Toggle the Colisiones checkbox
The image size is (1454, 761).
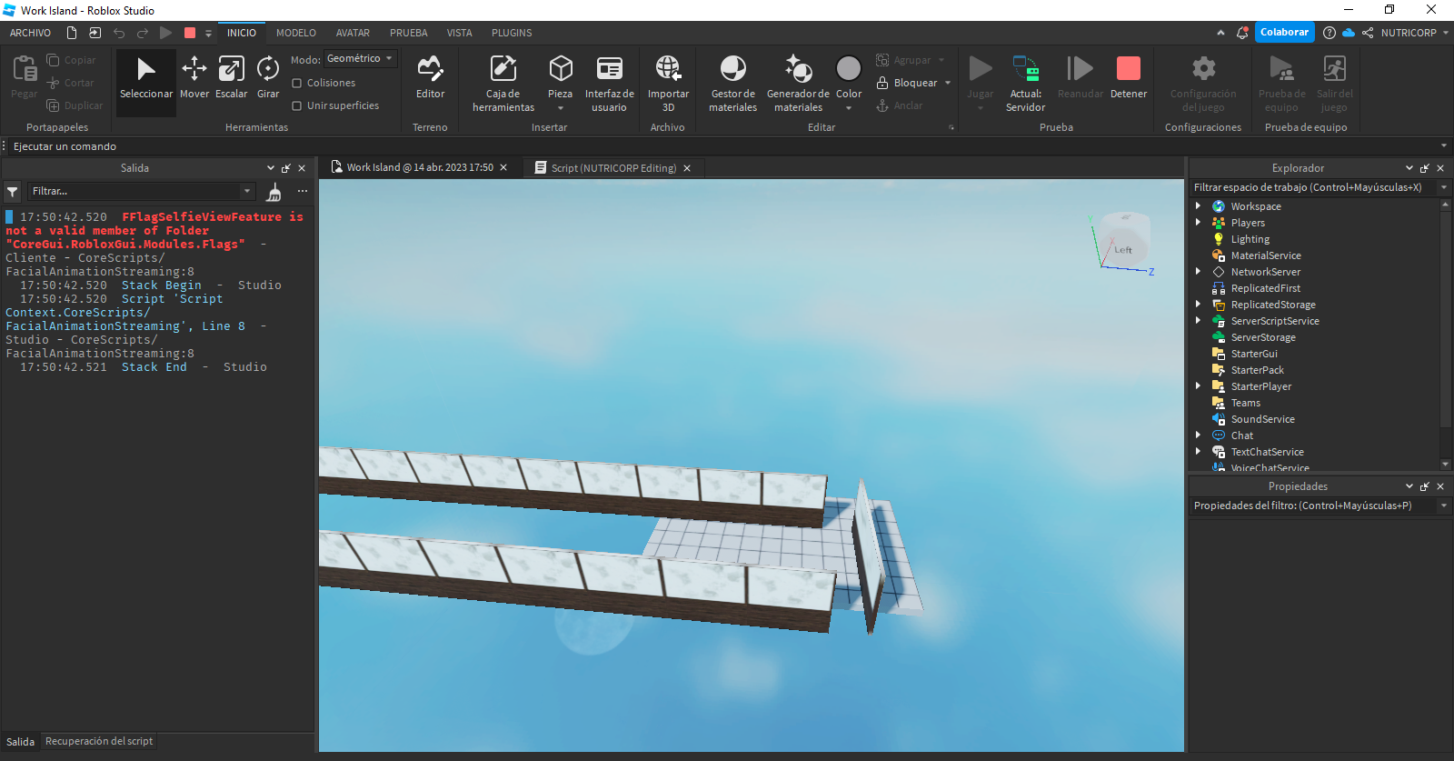[296, 83]
